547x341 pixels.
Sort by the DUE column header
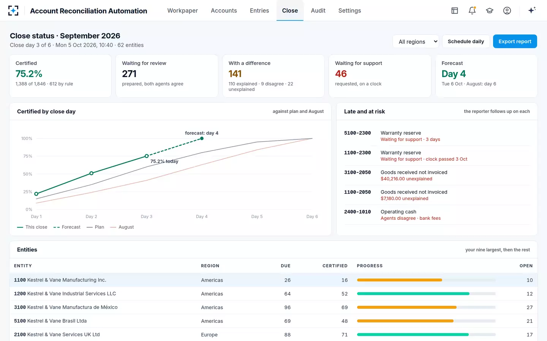point(286,266)
